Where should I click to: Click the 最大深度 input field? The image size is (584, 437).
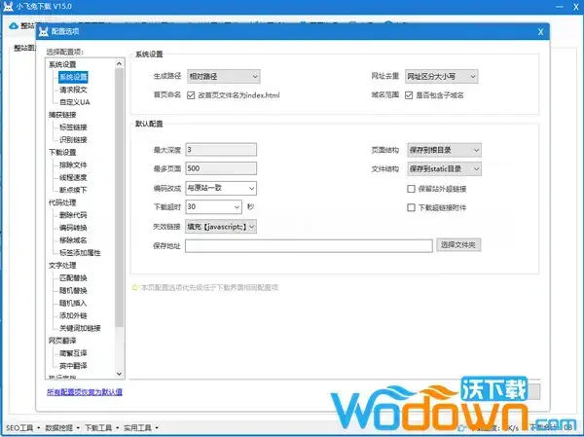[x=221, y=150]
